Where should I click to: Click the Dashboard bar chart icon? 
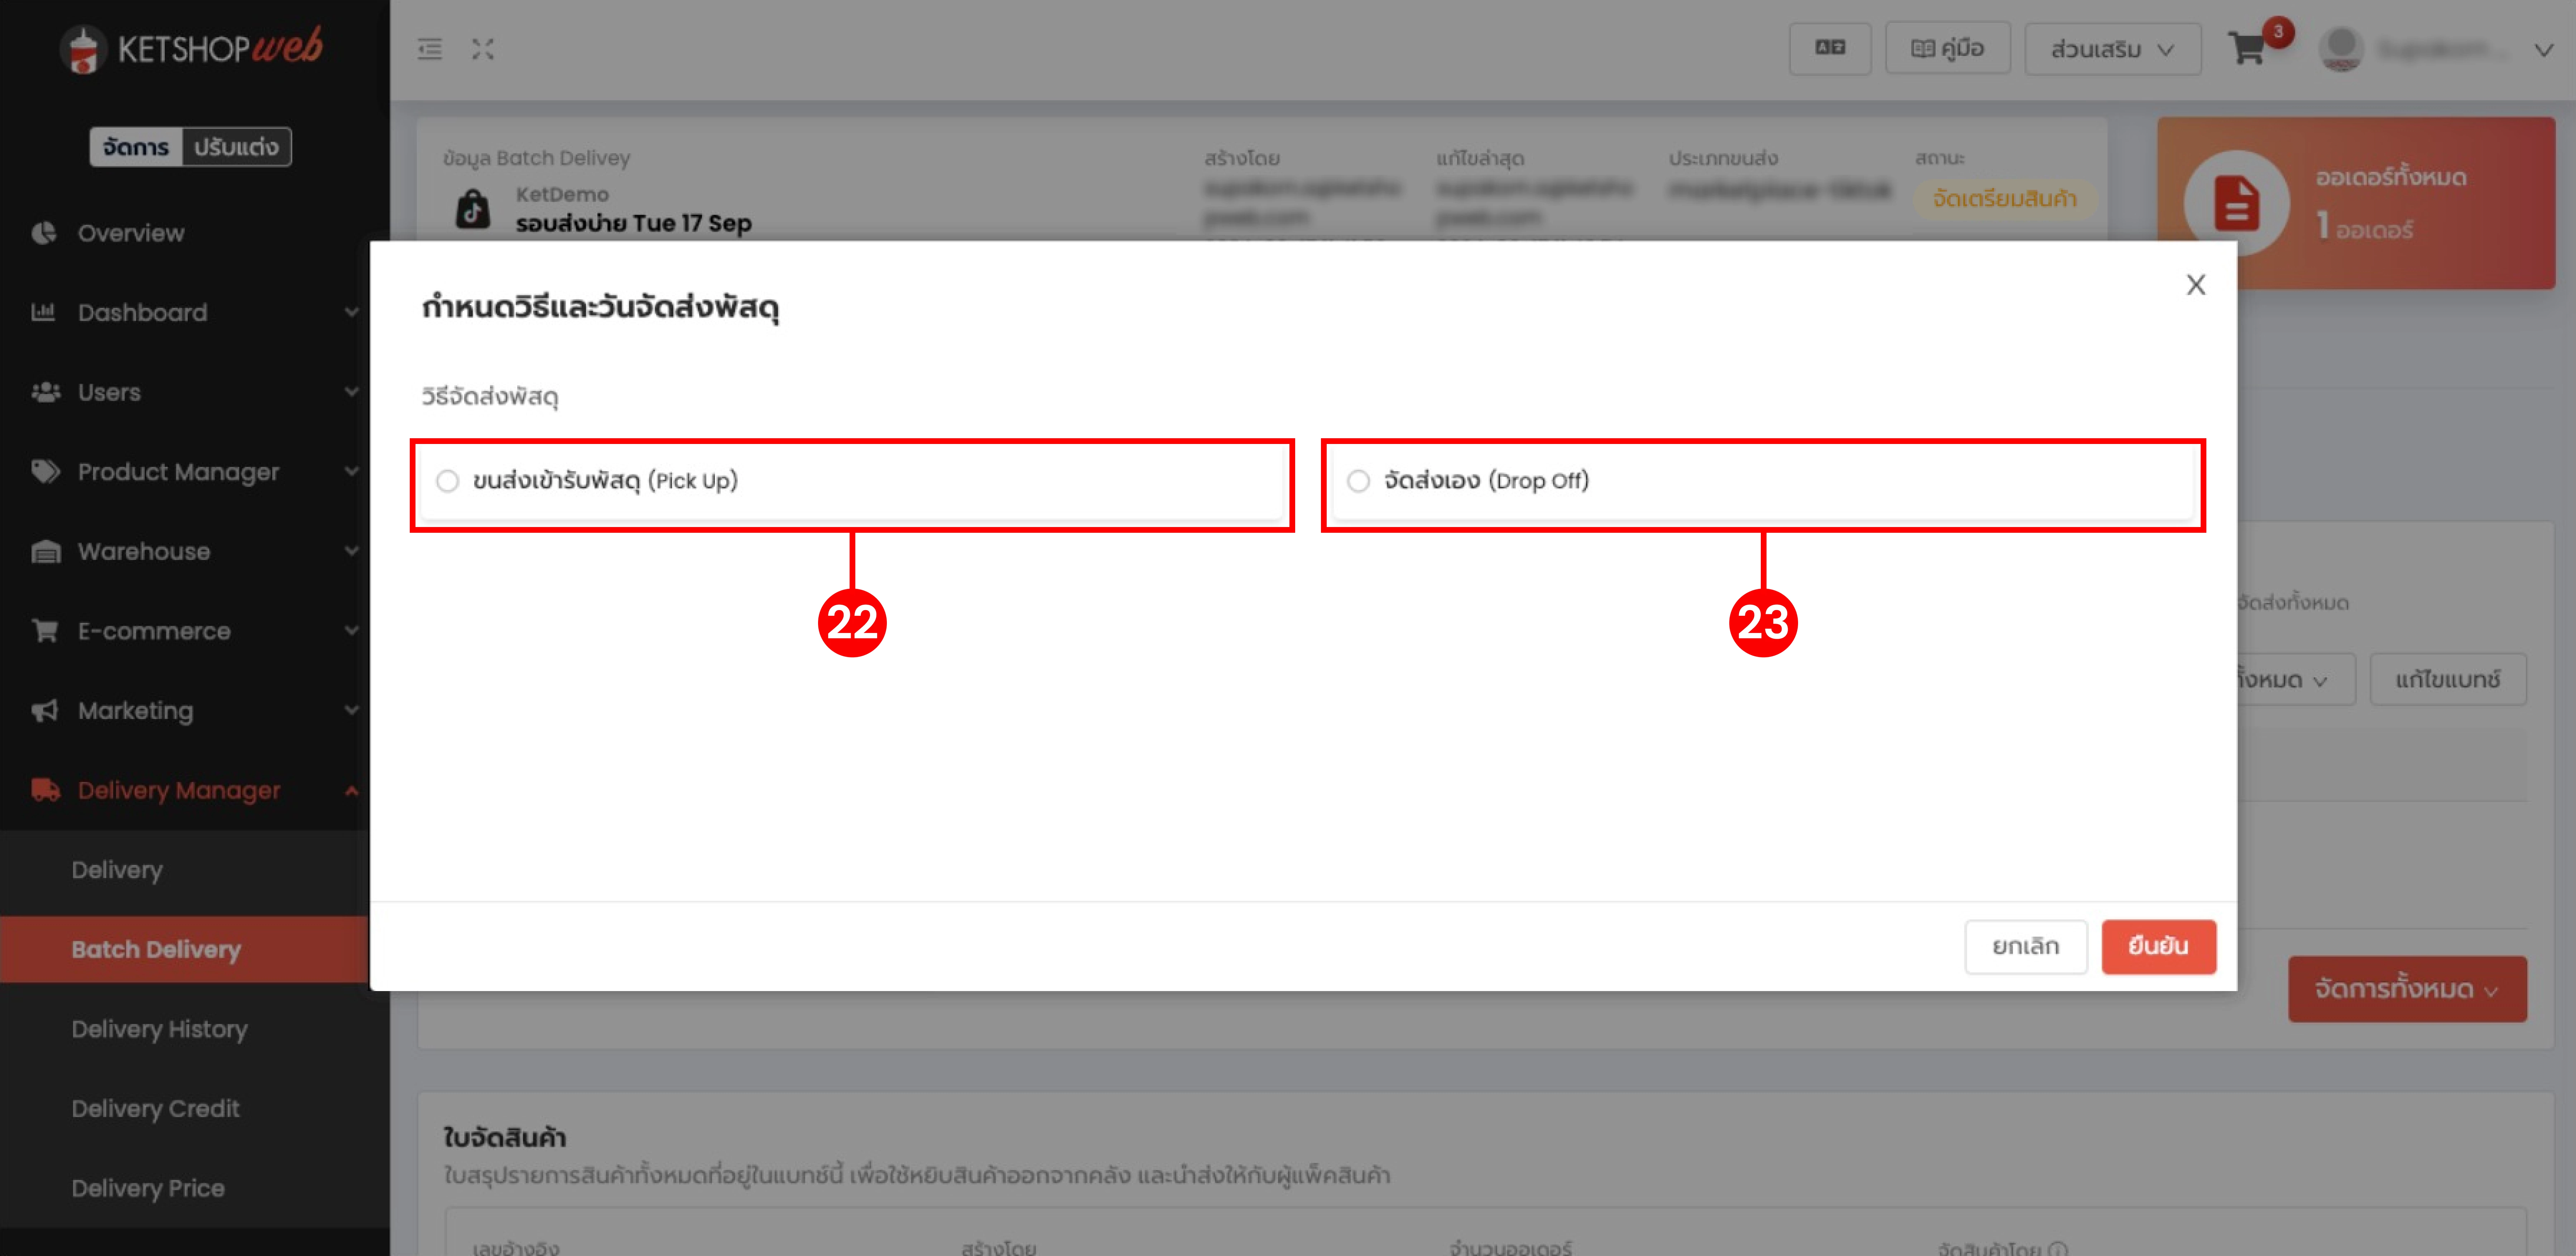(x=43, y=312)
